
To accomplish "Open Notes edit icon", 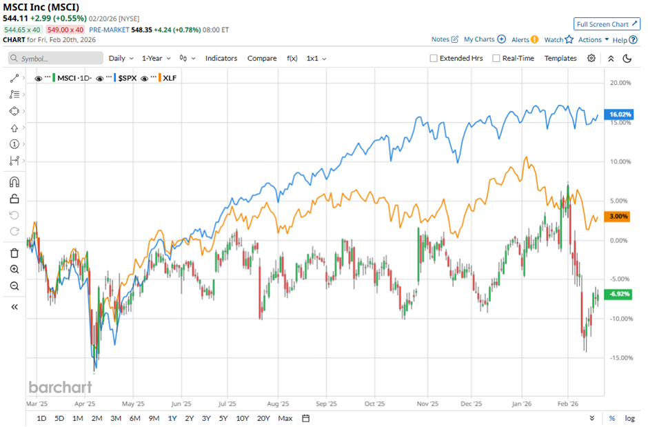I will point(454,39).
